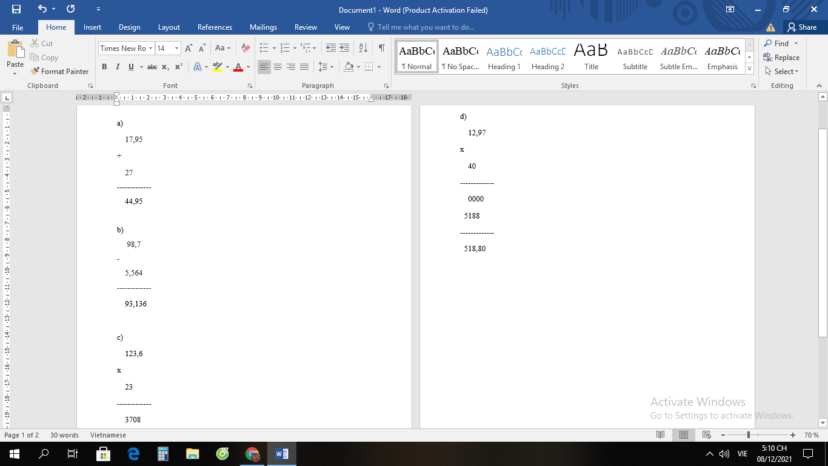
Task: Click the Format Painter tool
Action: click(59, 71)
